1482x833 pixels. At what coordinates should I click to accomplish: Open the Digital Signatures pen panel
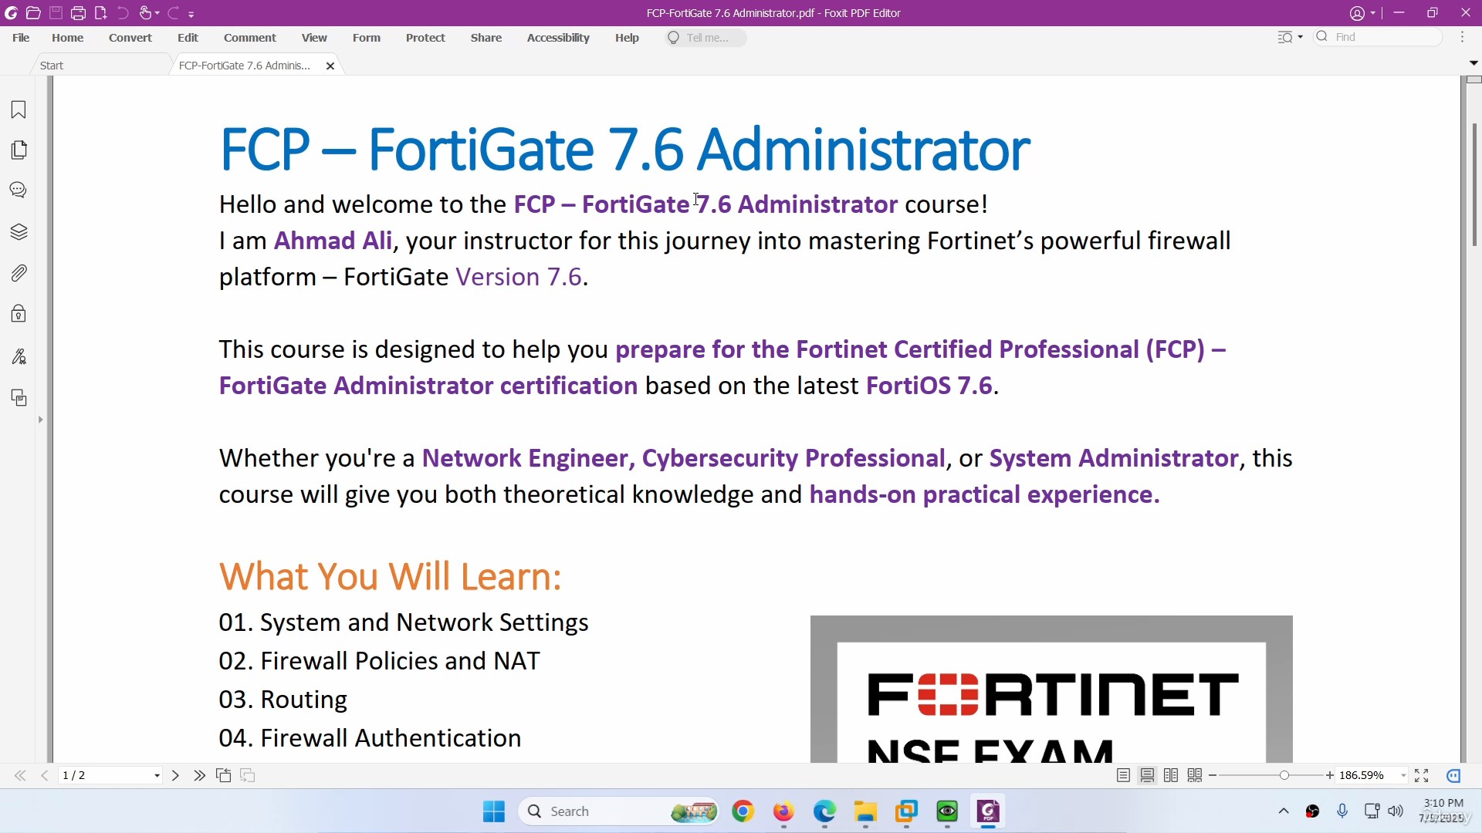point(19,356)
